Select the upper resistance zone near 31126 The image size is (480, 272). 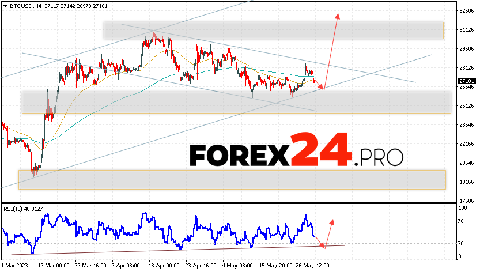point(273,31)
